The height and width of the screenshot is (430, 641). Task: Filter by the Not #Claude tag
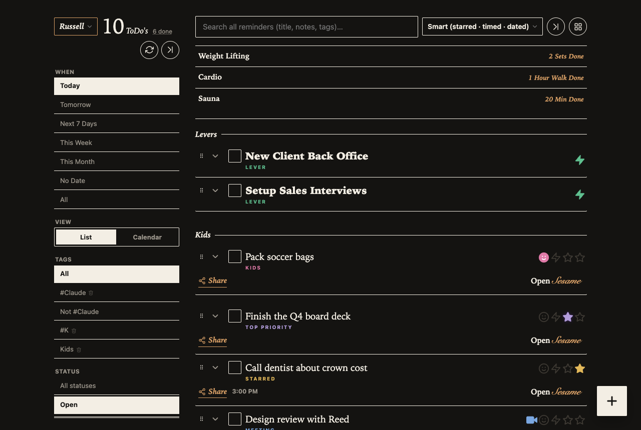click(x=117, y=311)
